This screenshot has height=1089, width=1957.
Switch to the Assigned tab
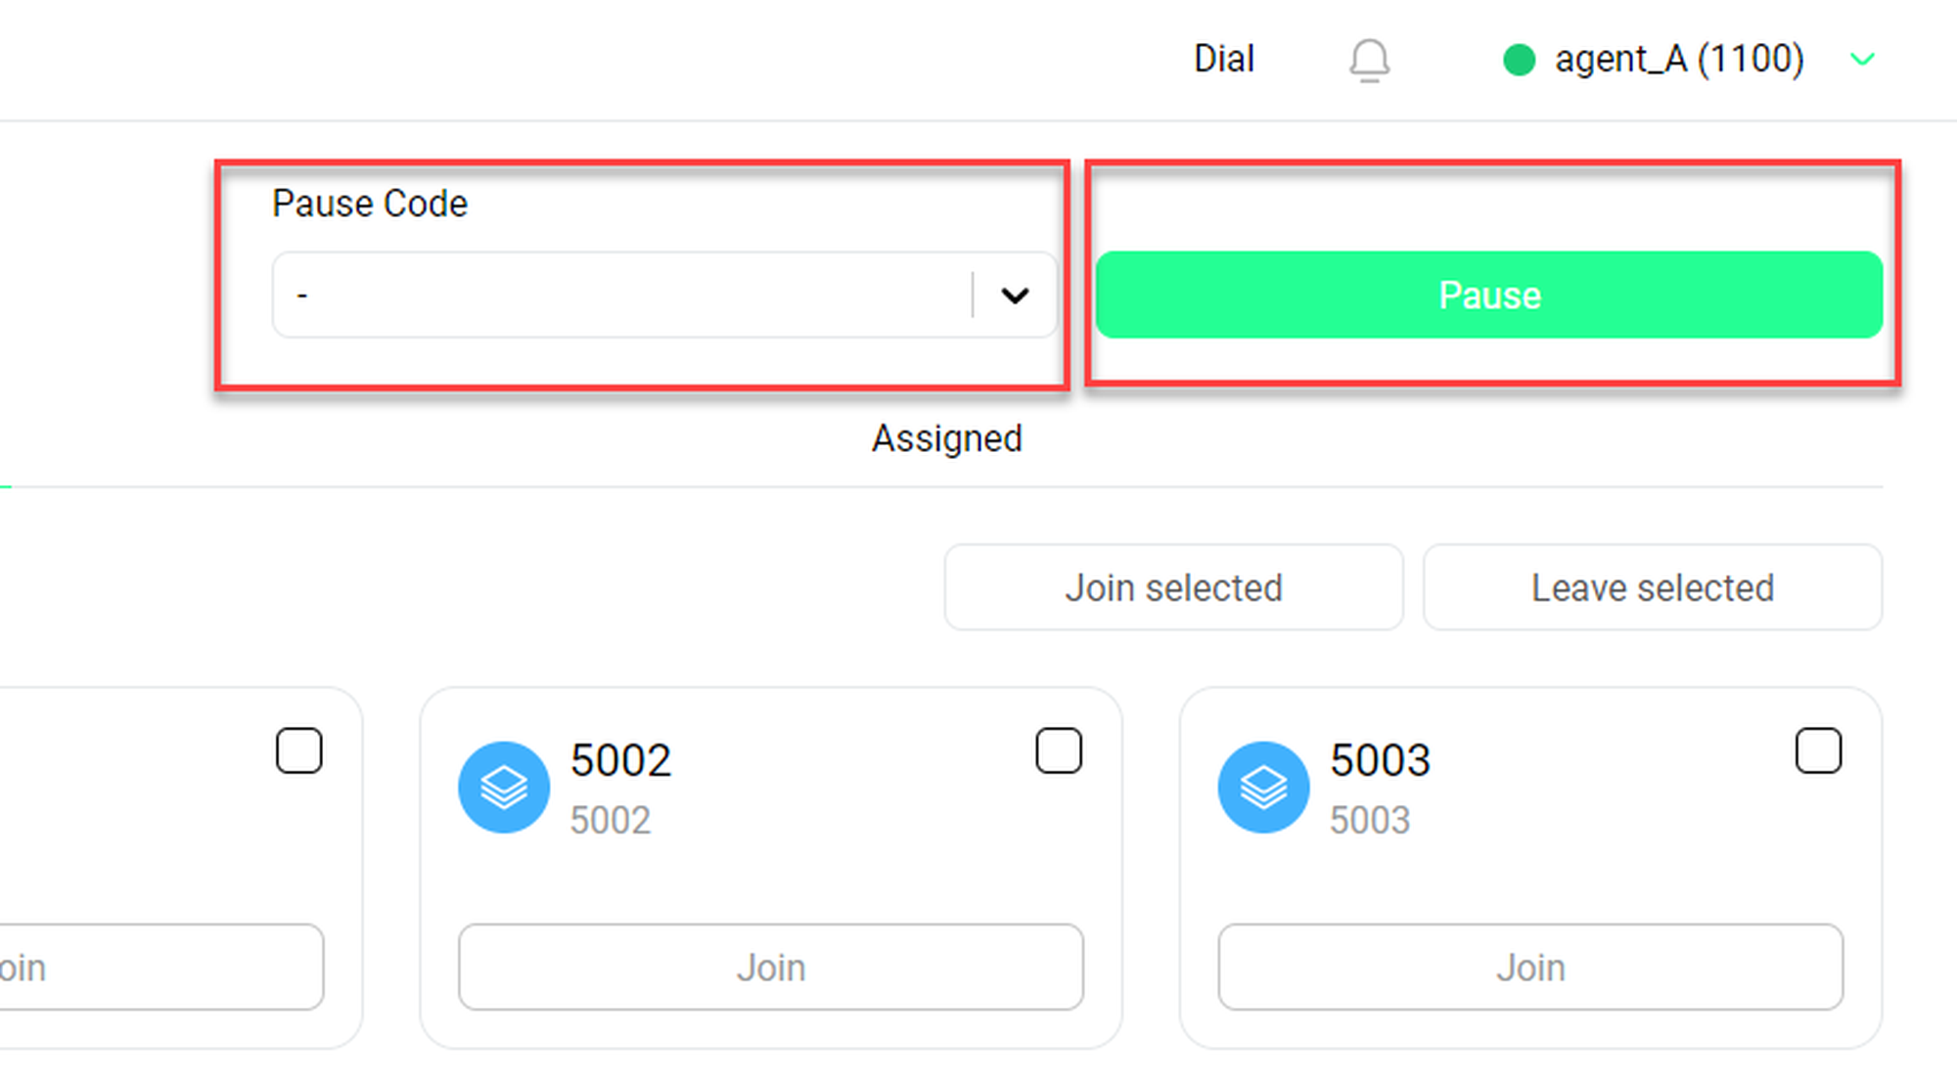pos(946,438)
